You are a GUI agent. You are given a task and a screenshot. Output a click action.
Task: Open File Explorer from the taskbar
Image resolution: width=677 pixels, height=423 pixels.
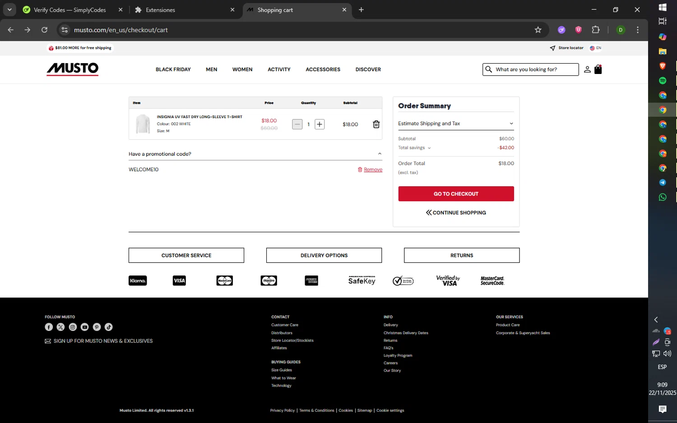coord(663,51)
